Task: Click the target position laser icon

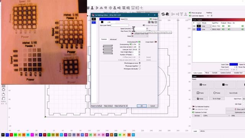Action: (x=110, y=8)
